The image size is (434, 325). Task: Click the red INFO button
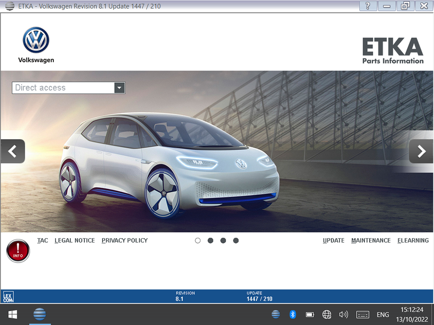click(x=18, y=250)
